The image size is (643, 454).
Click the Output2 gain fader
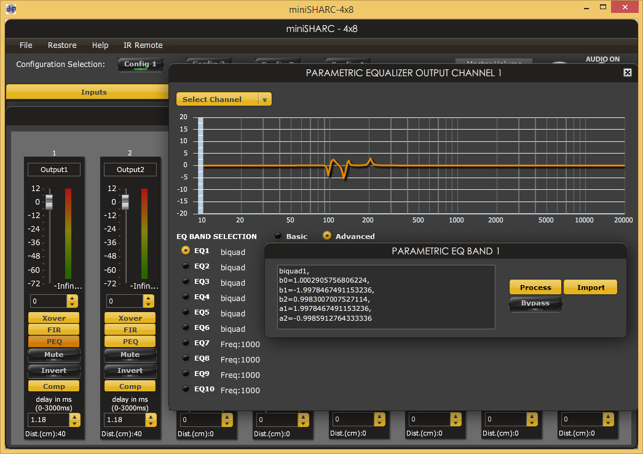pos(125,202)
